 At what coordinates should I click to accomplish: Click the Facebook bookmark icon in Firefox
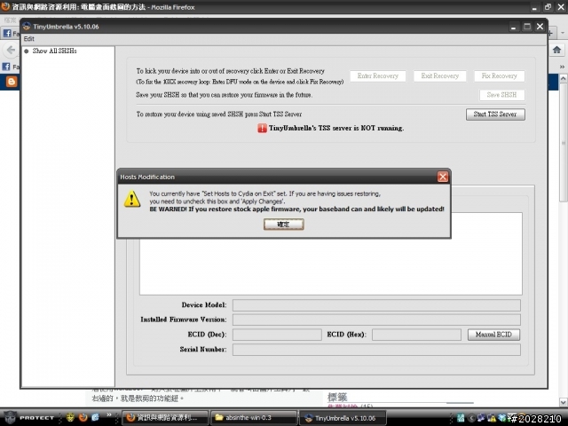tap(6, 67)
